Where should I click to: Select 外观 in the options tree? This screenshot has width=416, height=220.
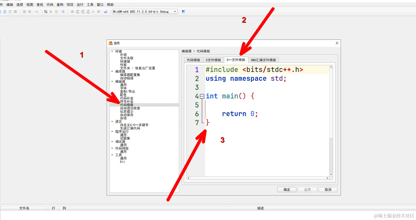coord(123,55)
